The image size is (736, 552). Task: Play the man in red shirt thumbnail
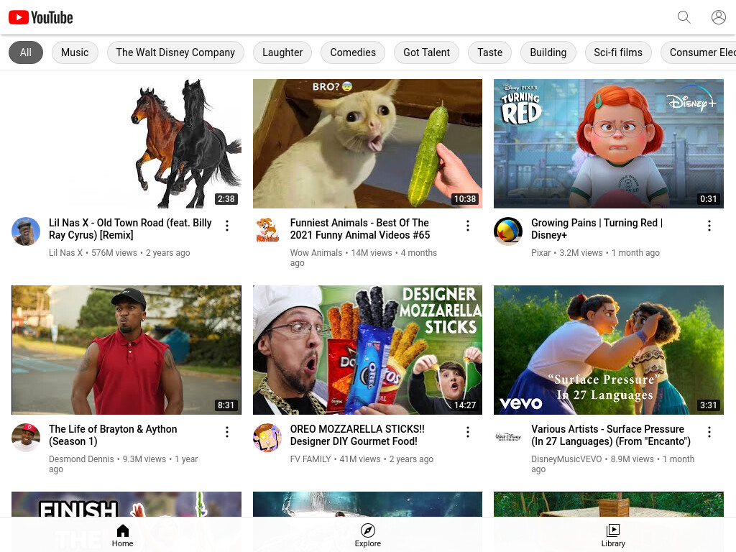tap(126, 350)
